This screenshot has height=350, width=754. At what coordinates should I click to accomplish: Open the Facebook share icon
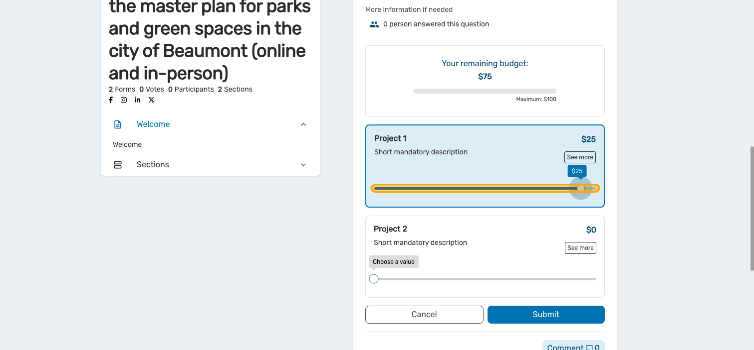(111, 100)
